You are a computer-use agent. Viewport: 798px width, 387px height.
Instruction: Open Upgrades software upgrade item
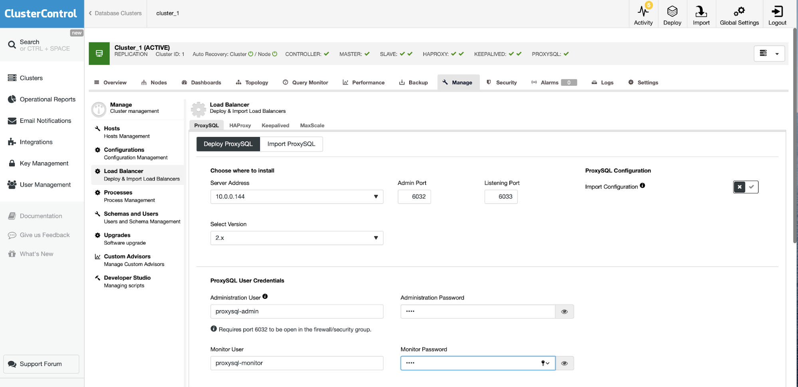tap(138, 239)
